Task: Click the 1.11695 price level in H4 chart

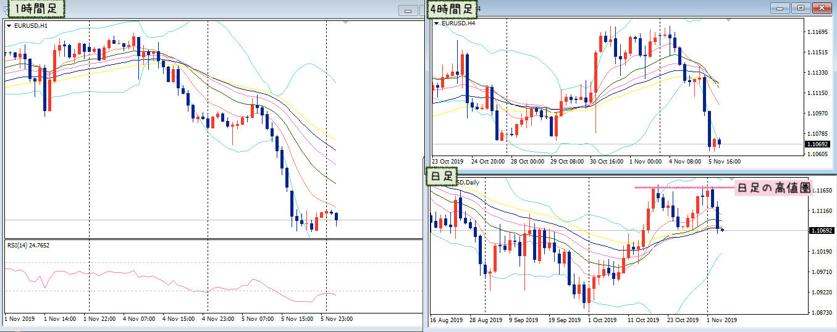Action: click(x=818, y=31)
